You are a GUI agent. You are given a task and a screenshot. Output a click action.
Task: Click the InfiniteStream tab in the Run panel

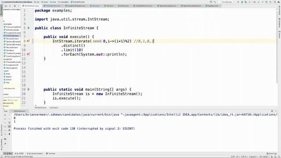coord(19,111)
